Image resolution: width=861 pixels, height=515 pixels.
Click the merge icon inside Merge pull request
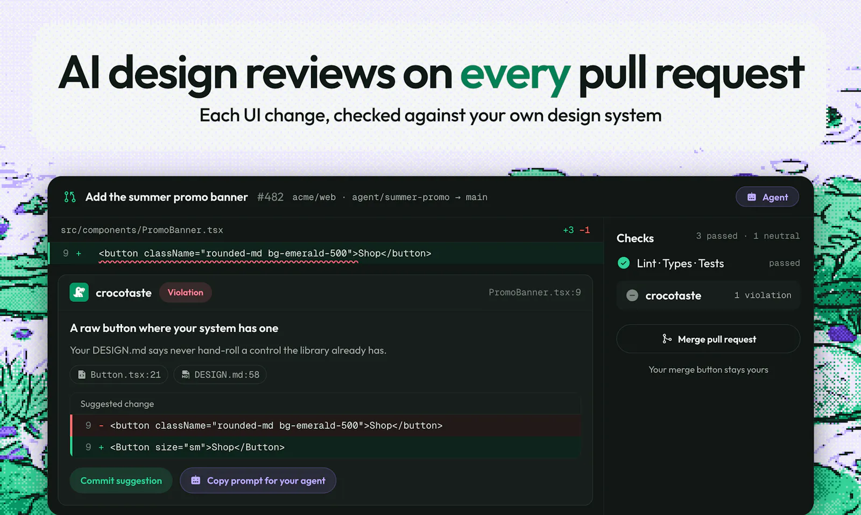[667, 338]
